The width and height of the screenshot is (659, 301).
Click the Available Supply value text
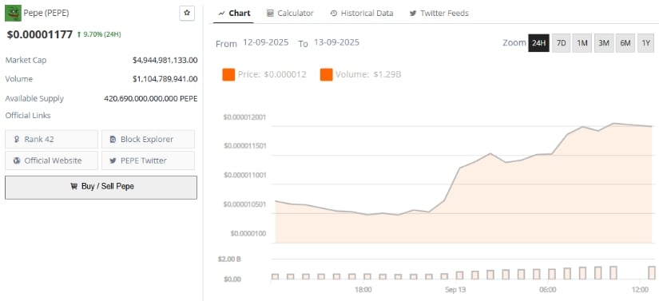click(150, 99)
